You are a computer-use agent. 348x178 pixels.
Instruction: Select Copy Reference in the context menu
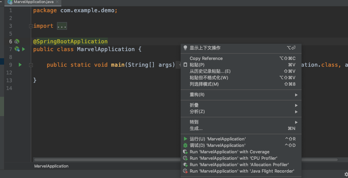tap(241, 58)
